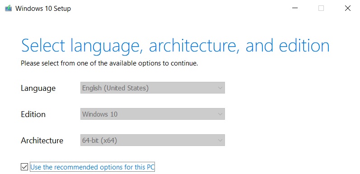Click the Language field label
This screenshot has height=174, width=360.
tap(38, 88)
